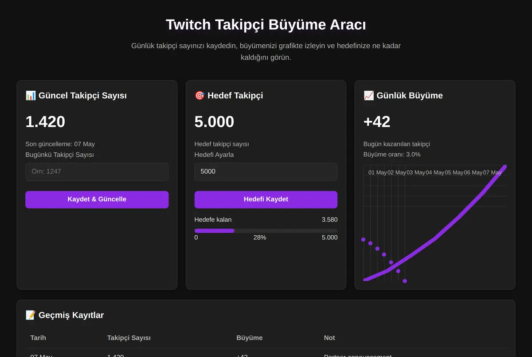This screenshot has height=357, width=532.
Task: Click the memo emoji icon beside Geçmiş Kayıtlar
Action: [x=31, y=315]
